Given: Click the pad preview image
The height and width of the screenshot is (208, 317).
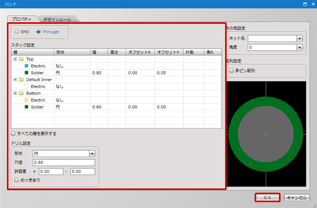Looking at the screenshot, I should tap(266, 134).
